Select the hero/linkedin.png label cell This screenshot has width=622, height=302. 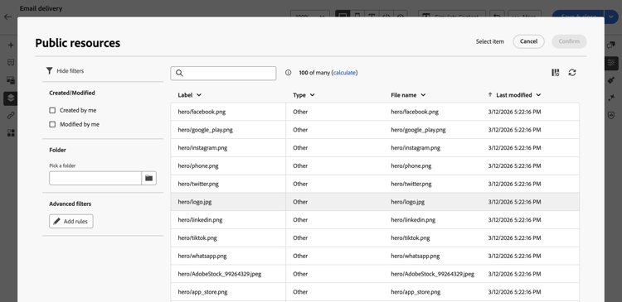pos(228,220)
